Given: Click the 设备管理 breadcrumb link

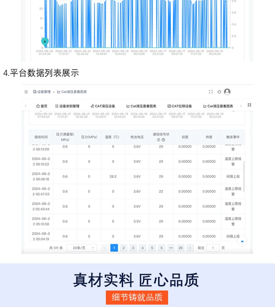Looking at the screenshot, I should [x=42, y=92].
